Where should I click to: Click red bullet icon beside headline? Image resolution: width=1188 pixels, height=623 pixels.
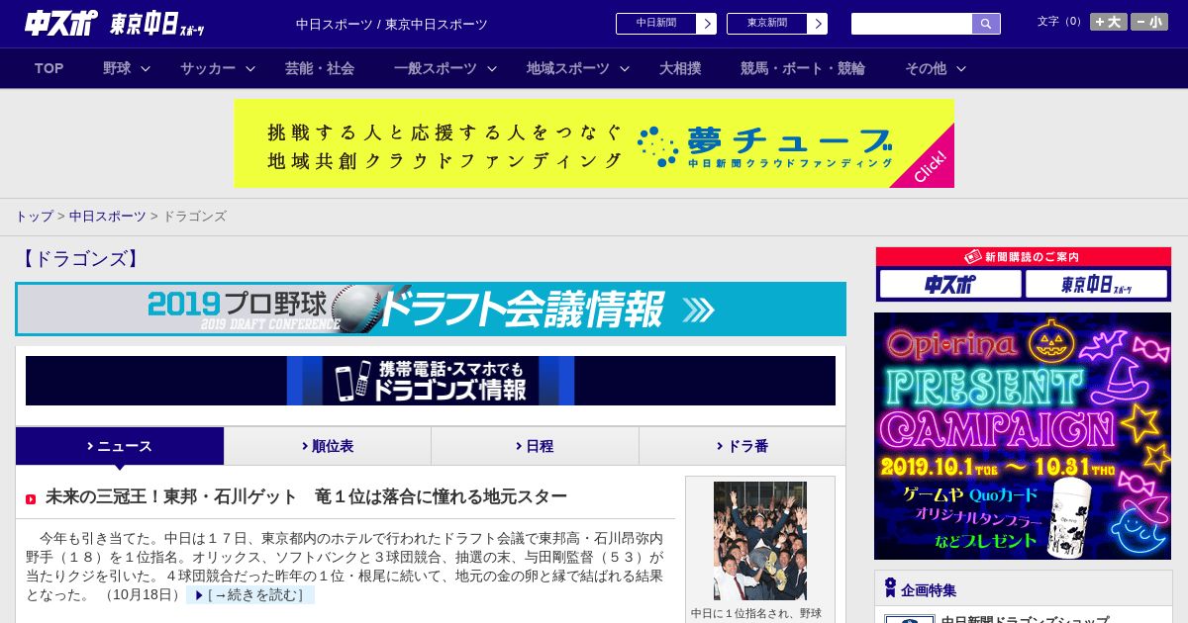click(31, 498)
